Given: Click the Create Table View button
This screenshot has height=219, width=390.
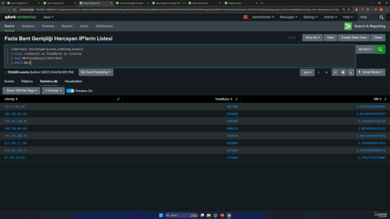Looking at the screenshot, I should (353, 38).
